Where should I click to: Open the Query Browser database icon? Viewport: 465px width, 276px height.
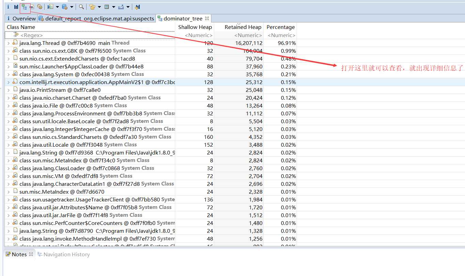[x=64, y=7]
